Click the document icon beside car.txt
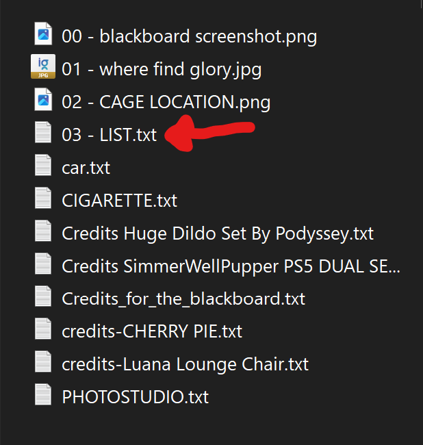423x445 pixels. point(43,165)
